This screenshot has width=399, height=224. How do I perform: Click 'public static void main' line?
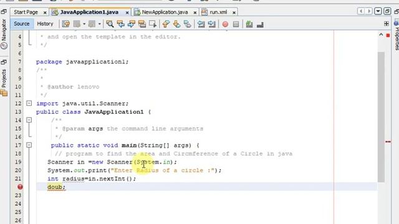[x=125, y=146]
